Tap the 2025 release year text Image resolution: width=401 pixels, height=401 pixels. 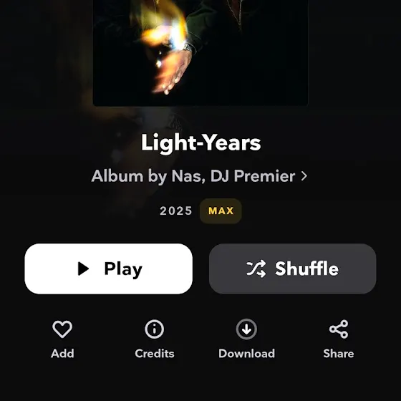click(x=176, y=211)
